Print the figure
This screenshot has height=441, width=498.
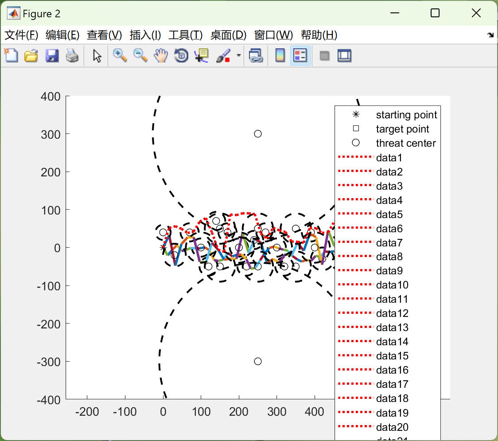[x=72, y=55]
